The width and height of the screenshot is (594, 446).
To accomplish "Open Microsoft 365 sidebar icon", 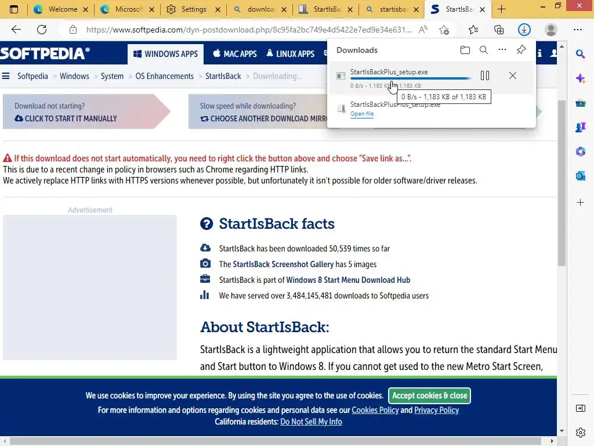I will (x=580, y=152).
